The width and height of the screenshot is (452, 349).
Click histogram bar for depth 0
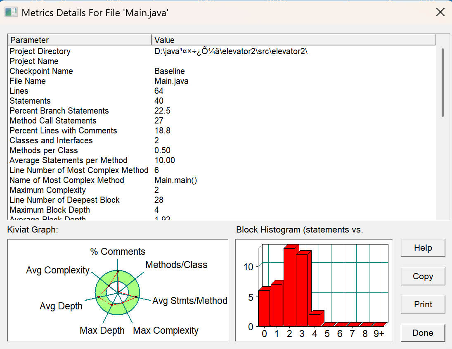coord(264,308)
